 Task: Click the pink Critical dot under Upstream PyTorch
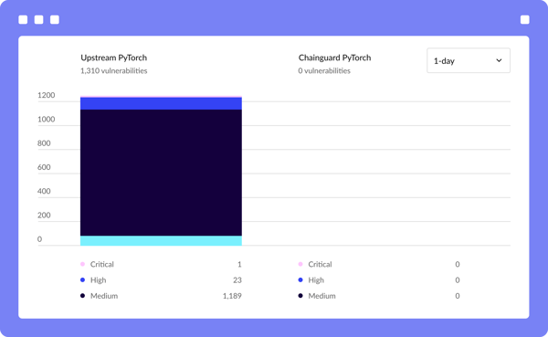pyautogui.click(x=82, y=264)
